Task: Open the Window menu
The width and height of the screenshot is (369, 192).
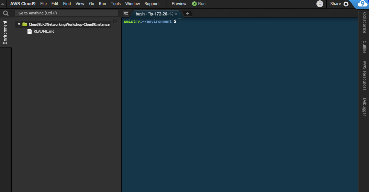Action: click(x=133, y=4)
